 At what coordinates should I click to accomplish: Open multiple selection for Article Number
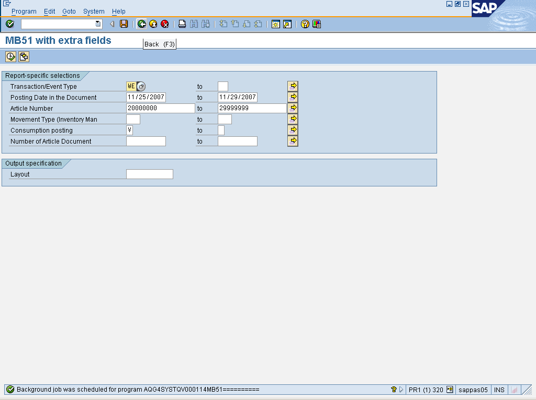pyautogui.click(x=293, y=108)
